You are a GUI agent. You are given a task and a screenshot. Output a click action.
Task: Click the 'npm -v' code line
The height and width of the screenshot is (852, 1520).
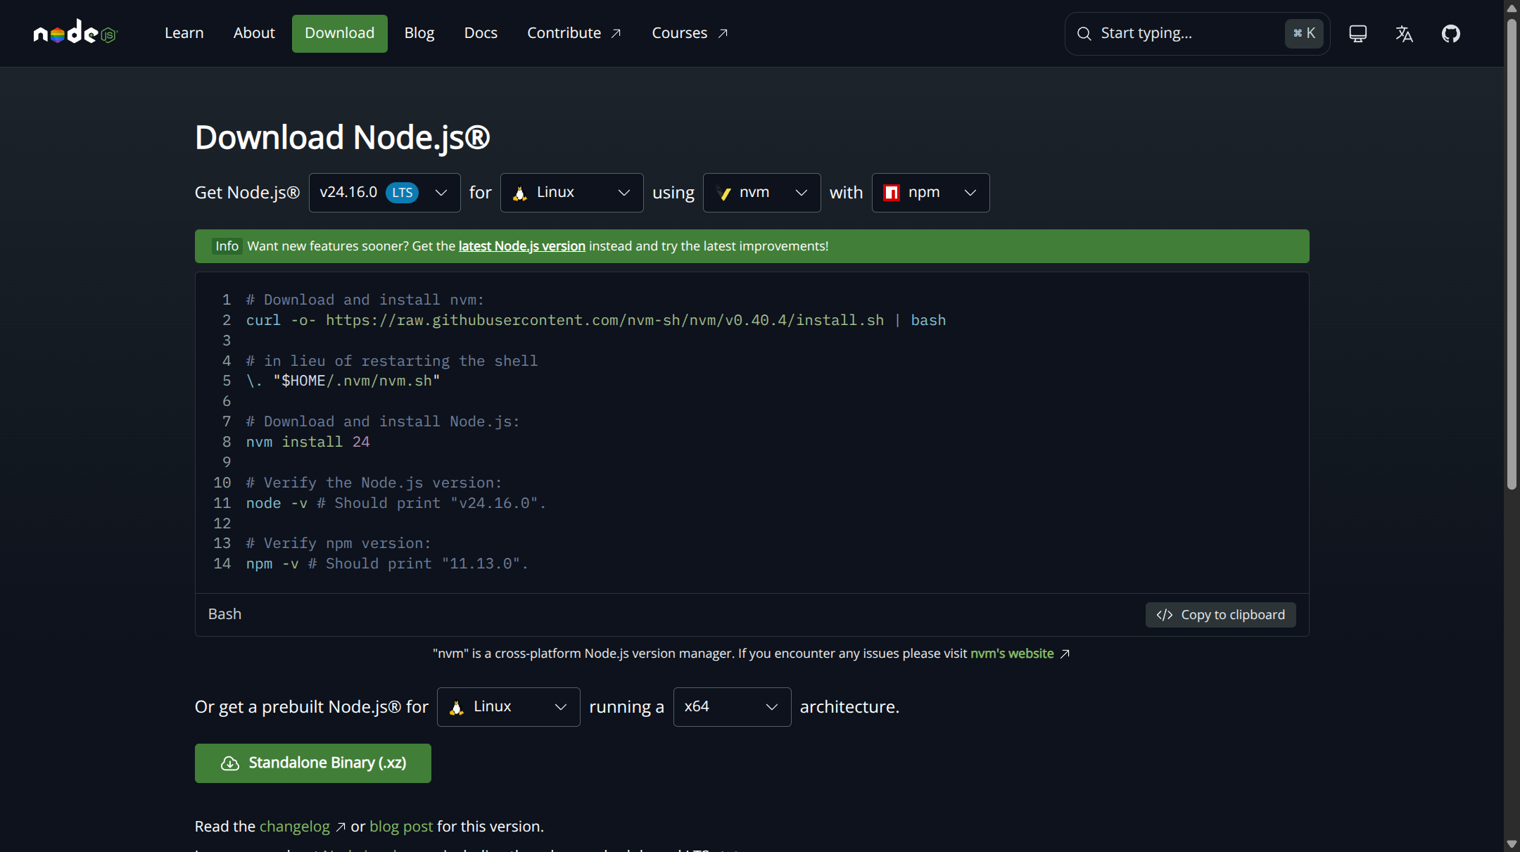pyautogui.click(x=387, y=564)
